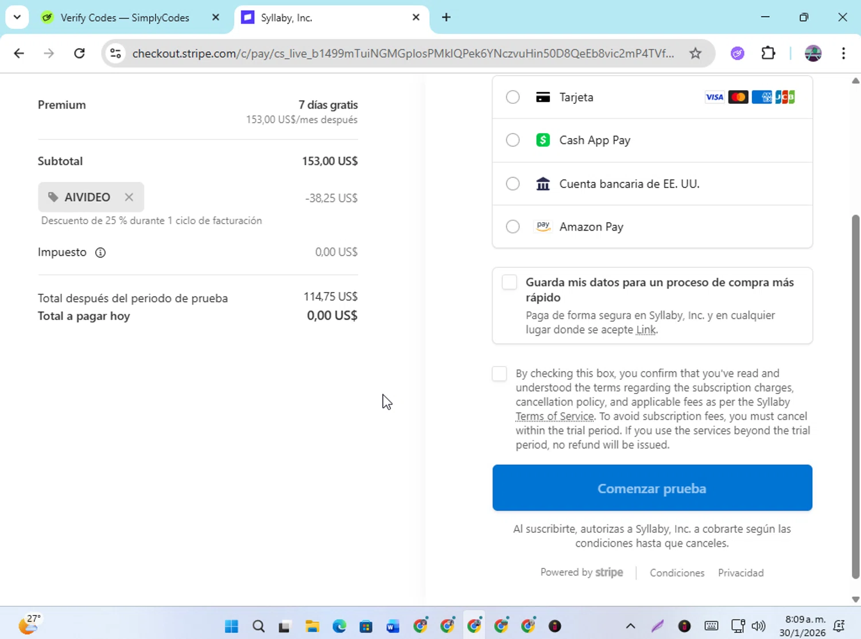Open Stripe Condiciones link

click(677, 573)
